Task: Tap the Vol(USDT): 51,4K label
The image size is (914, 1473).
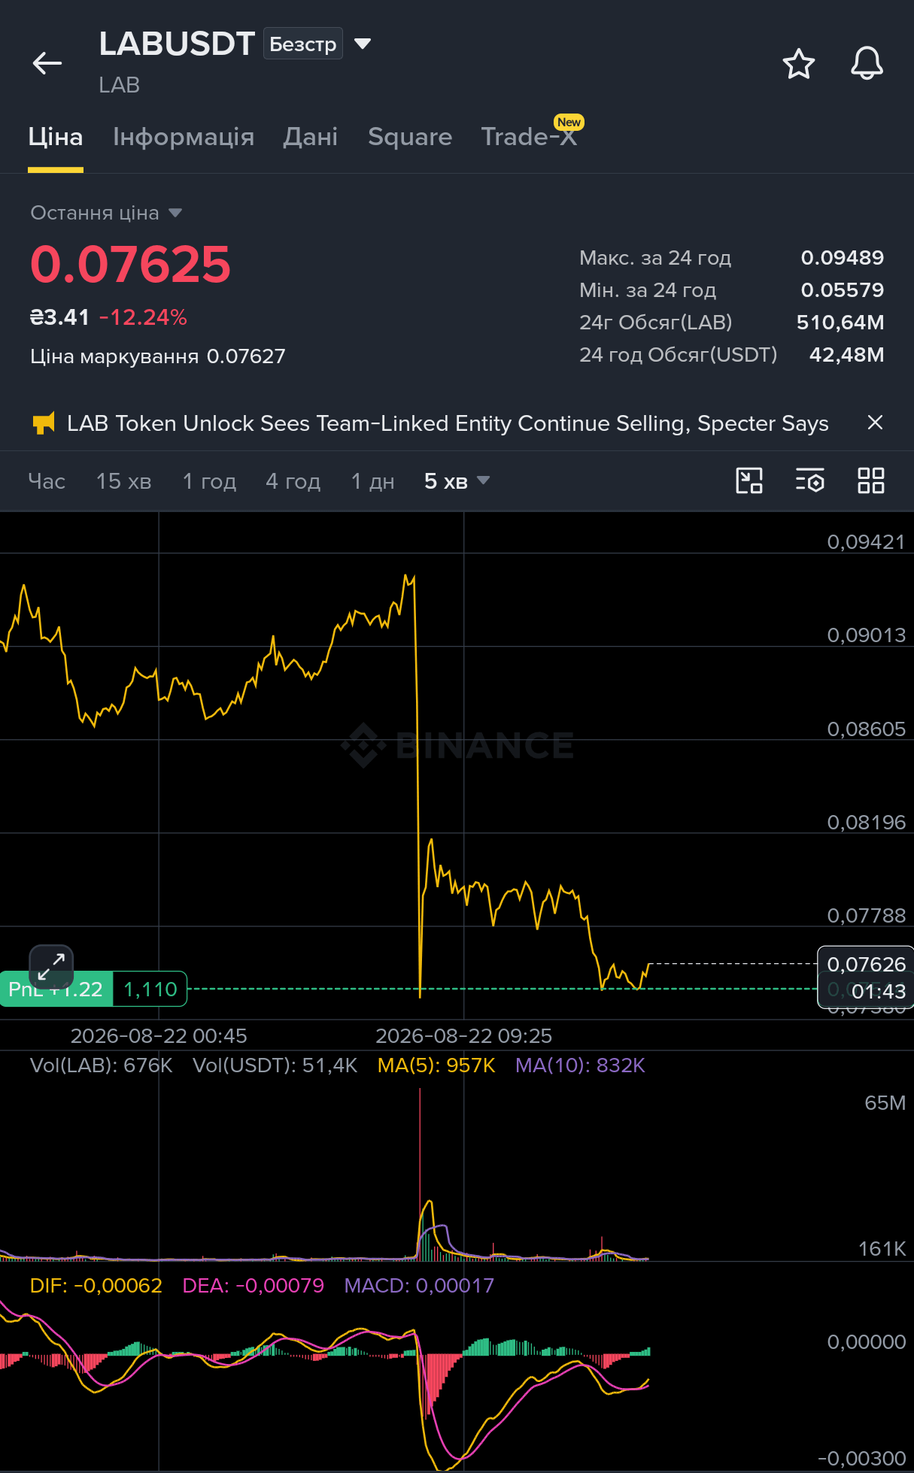Action: click(275, 1065)
